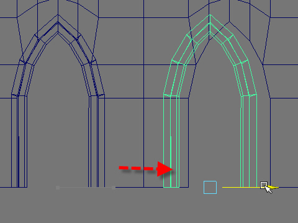Click the yellow arrow tip of the move manipulator

(275, 188)
